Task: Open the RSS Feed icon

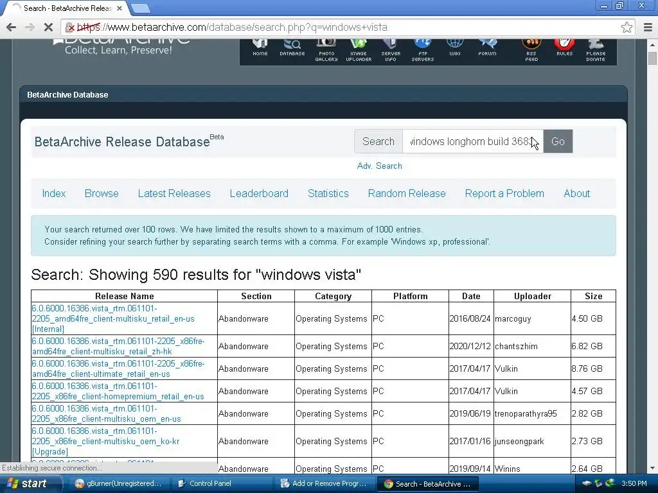Action: [x=531, y=50]
